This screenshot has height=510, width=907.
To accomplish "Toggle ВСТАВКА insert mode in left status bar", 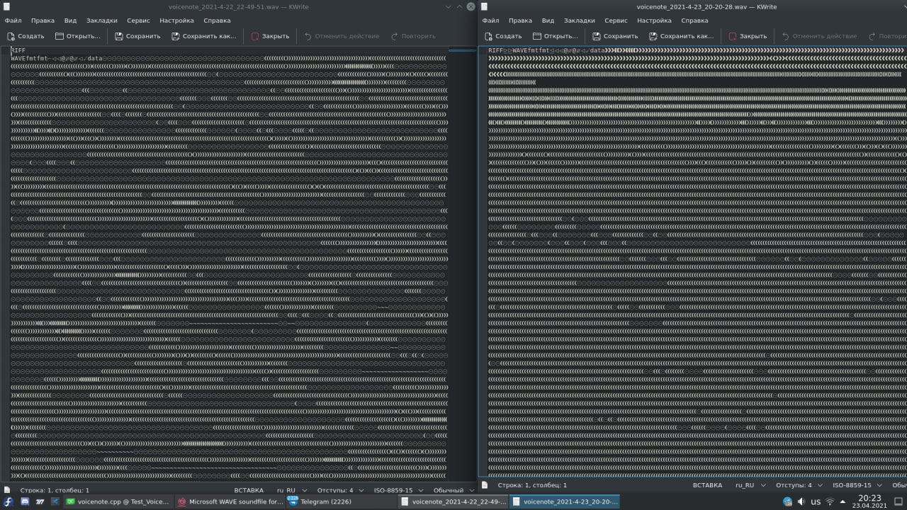I will (x=248, y=490).
